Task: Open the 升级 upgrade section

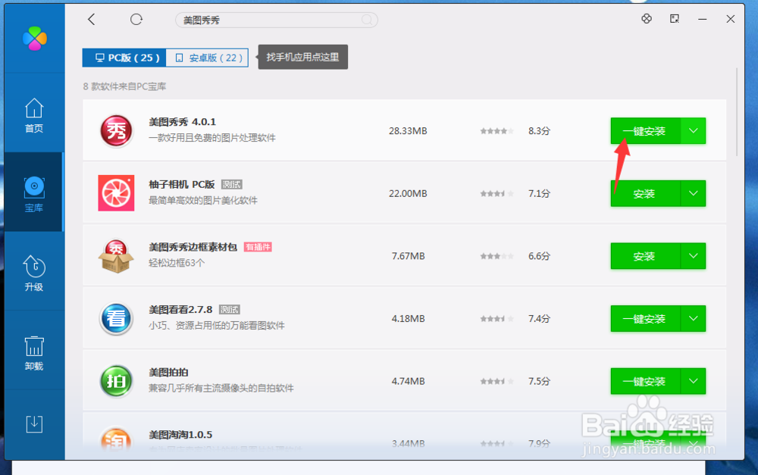Action: click(x=34, y=273)
